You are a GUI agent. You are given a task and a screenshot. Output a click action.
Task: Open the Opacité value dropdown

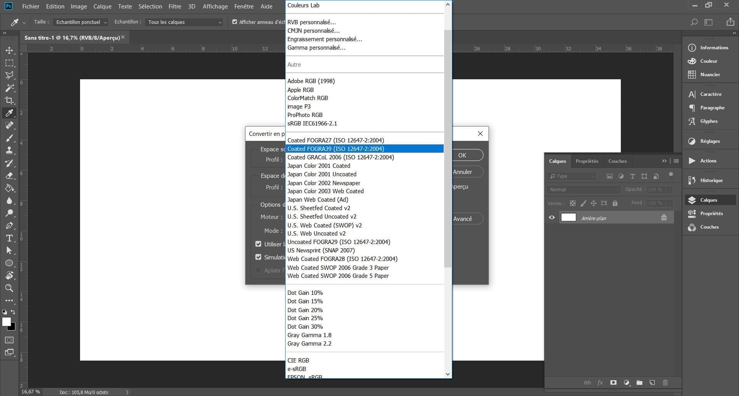click(x=669, y=190)
